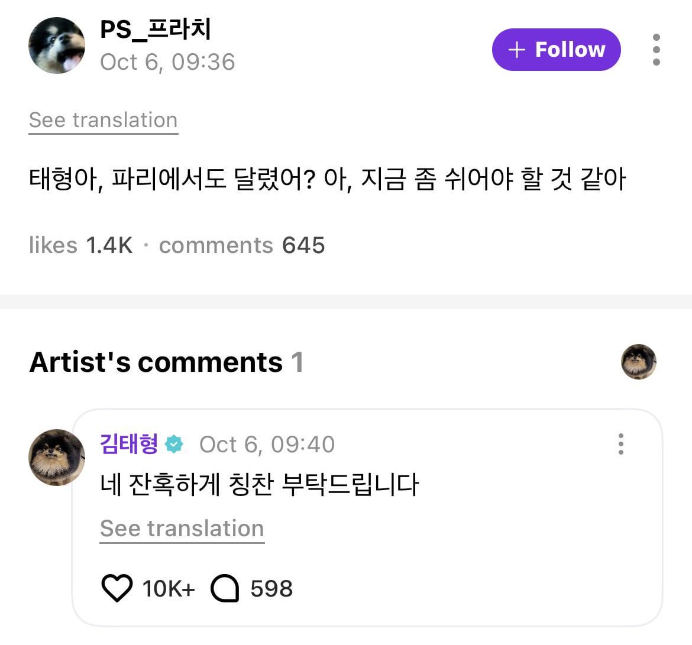Click the Follow button for PS_프라치
Image resolution: width=692 pixels, height=645 pixels.
coord(556,50)
